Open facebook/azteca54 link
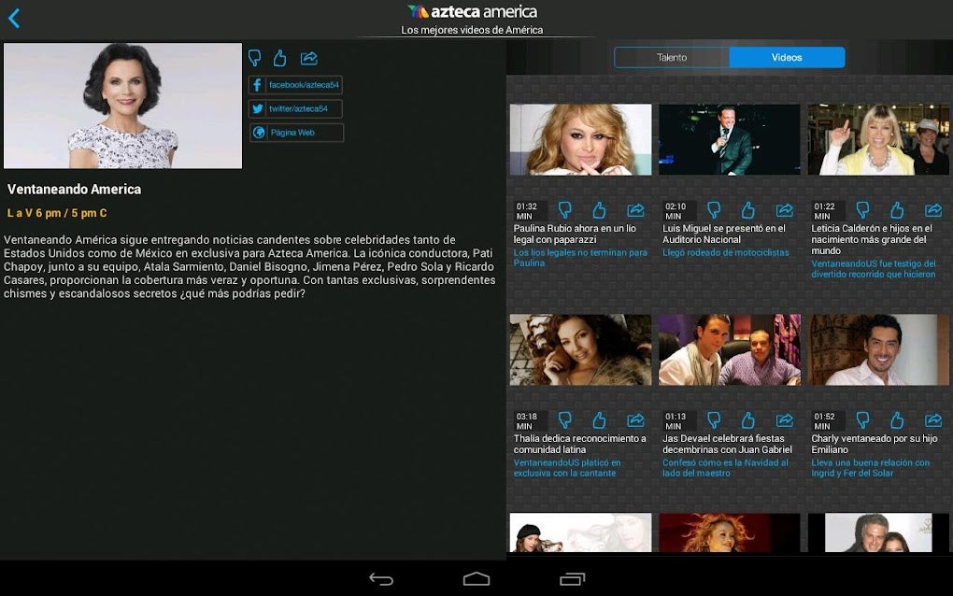 pyautogui.click(x=295, y=84)
